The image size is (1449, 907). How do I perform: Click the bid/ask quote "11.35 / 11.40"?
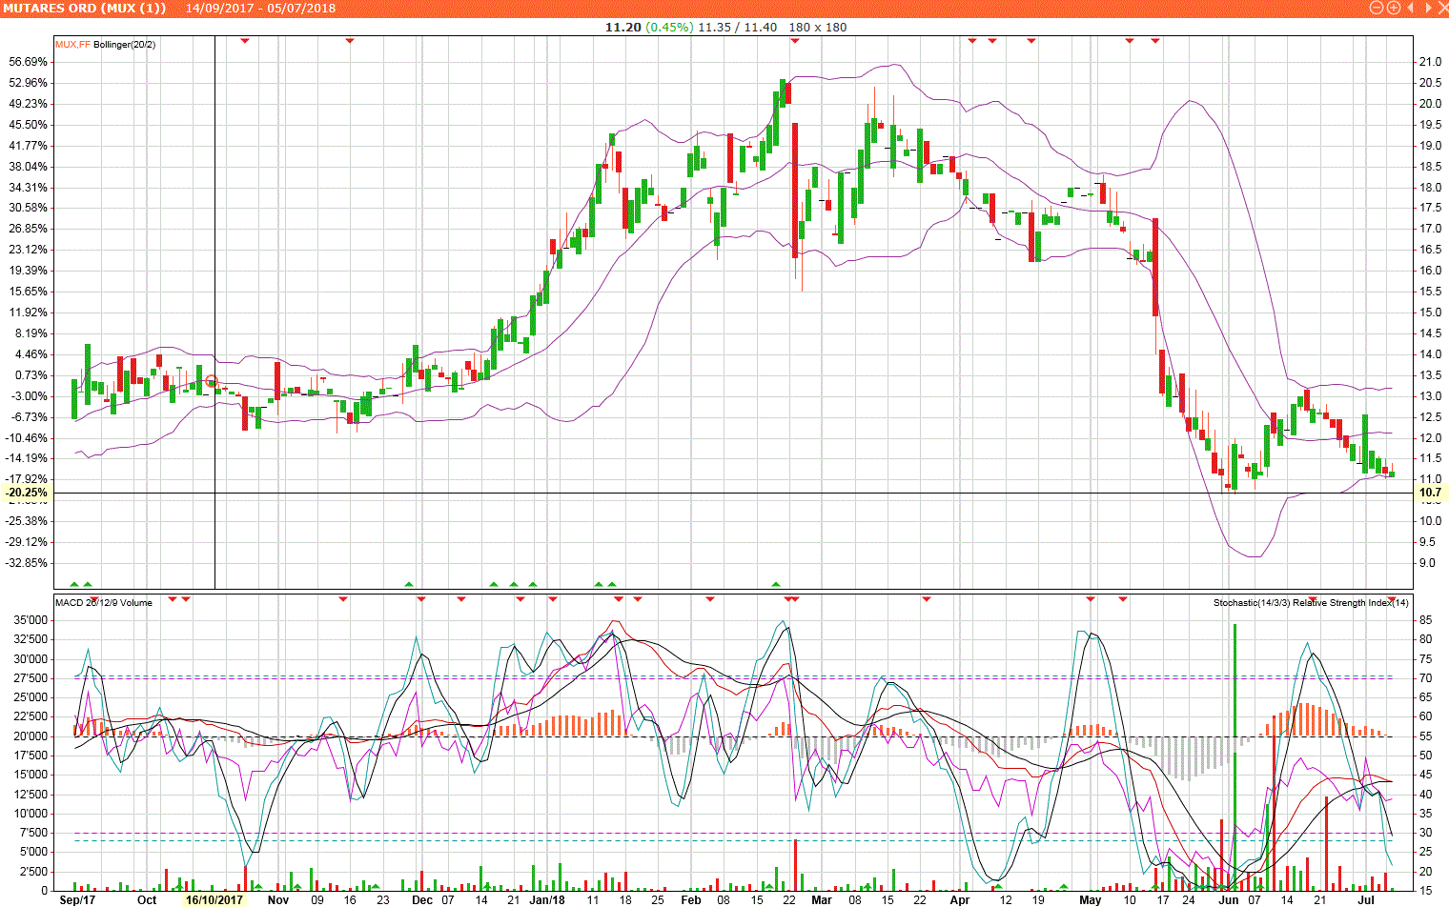point(737,27)
